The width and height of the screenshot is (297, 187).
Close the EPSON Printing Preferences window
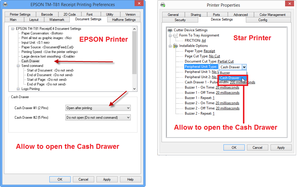(x=139, y=3)
